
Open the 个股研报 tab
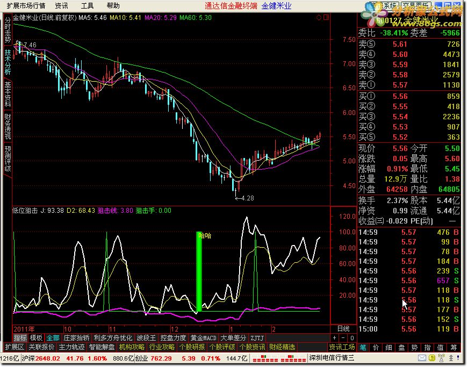[x=192, y=347]
